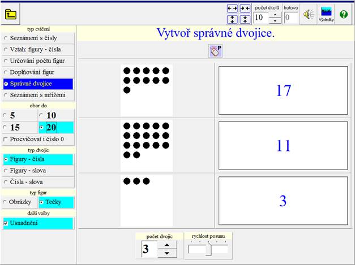The height and width of the screenshot is (265, 355).
Task: Click the expand vertically arrows icon
Action: 232,19
